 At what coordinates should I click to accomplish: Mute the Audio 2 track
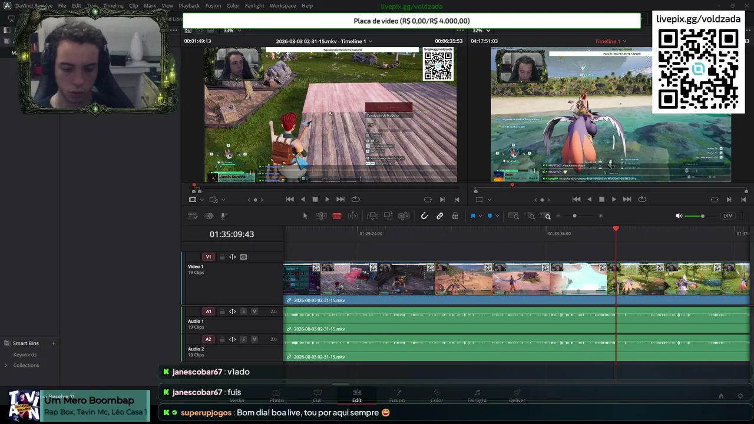[x=254, y=339]
